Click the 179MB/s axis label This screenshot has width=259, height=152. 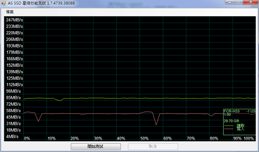pyautogui.click(x=15, y=52)
